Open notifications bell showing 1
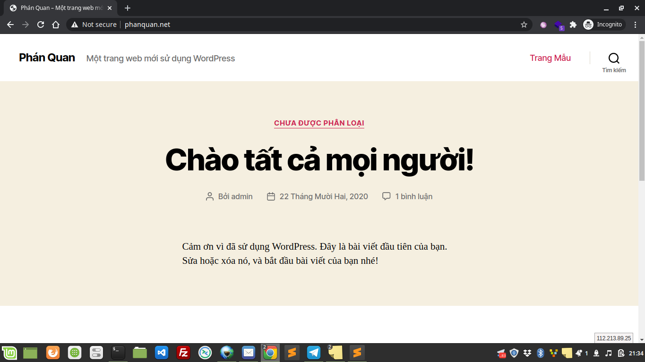 pyautogui.click(x=581, y=353)
